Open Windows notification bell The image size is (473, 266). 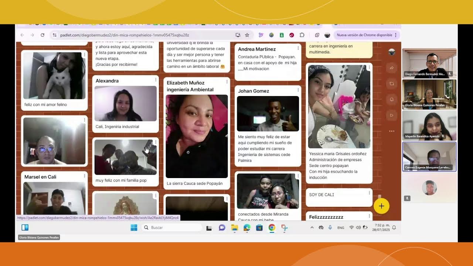(x=394, y=228)
